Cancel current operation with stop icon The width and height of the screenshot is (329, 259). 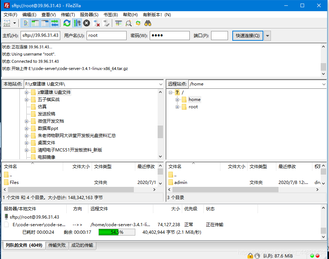click(x=87, y=23)
